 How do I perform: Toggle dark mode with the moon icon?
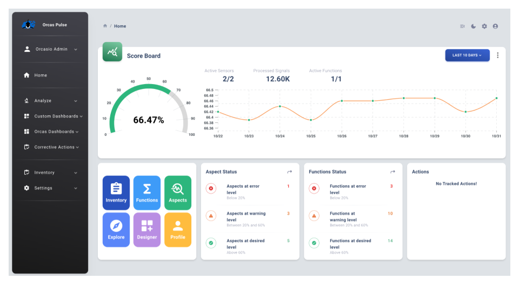click(x=474, y=26)
